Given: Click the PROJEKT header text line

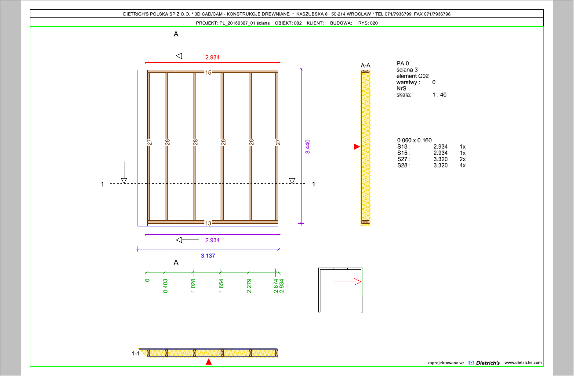Looking at the screenshot, I should point(287,23).
